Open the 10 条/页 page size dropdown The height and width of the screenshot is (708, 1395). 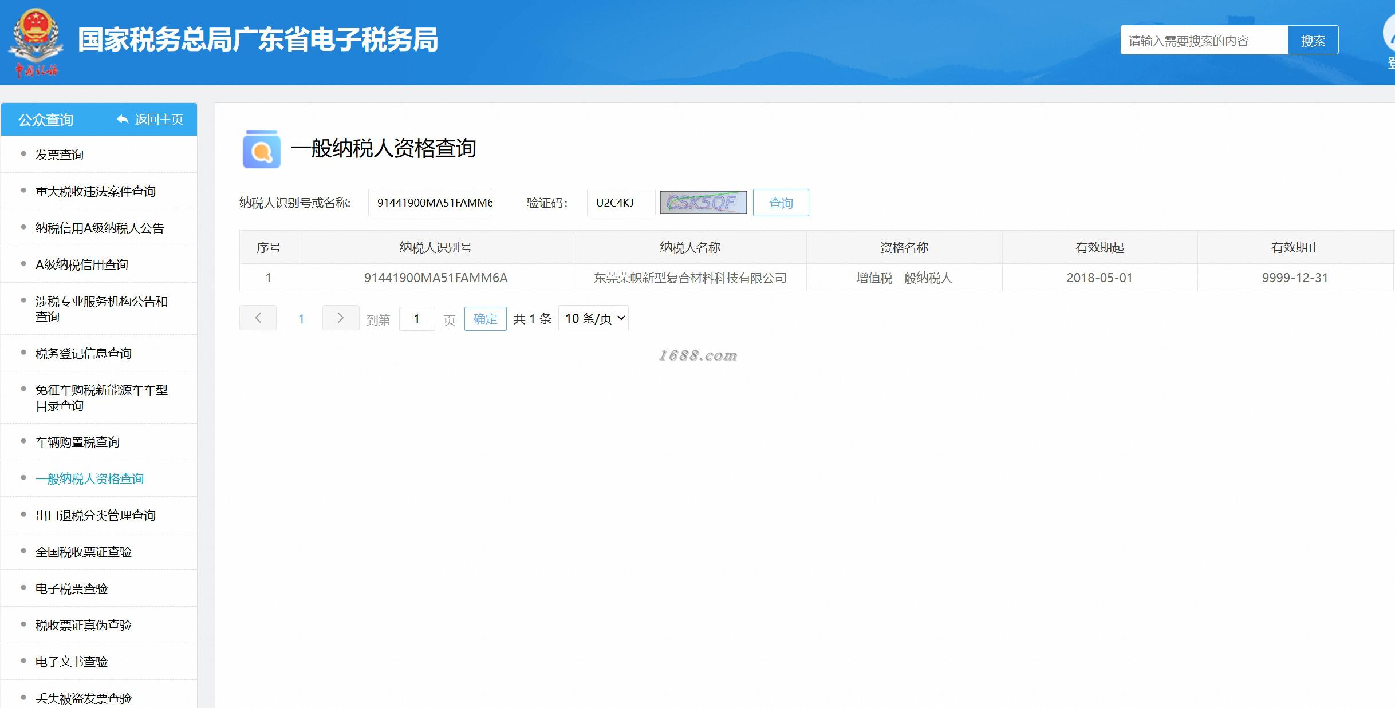593,318
